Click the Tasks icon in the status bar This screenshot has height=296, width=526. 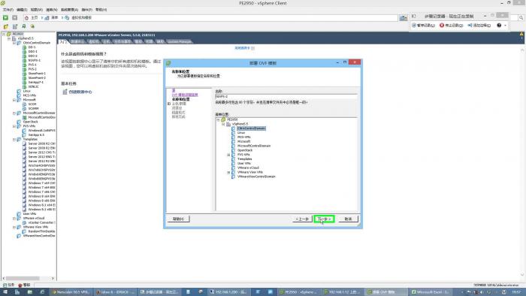5,285
